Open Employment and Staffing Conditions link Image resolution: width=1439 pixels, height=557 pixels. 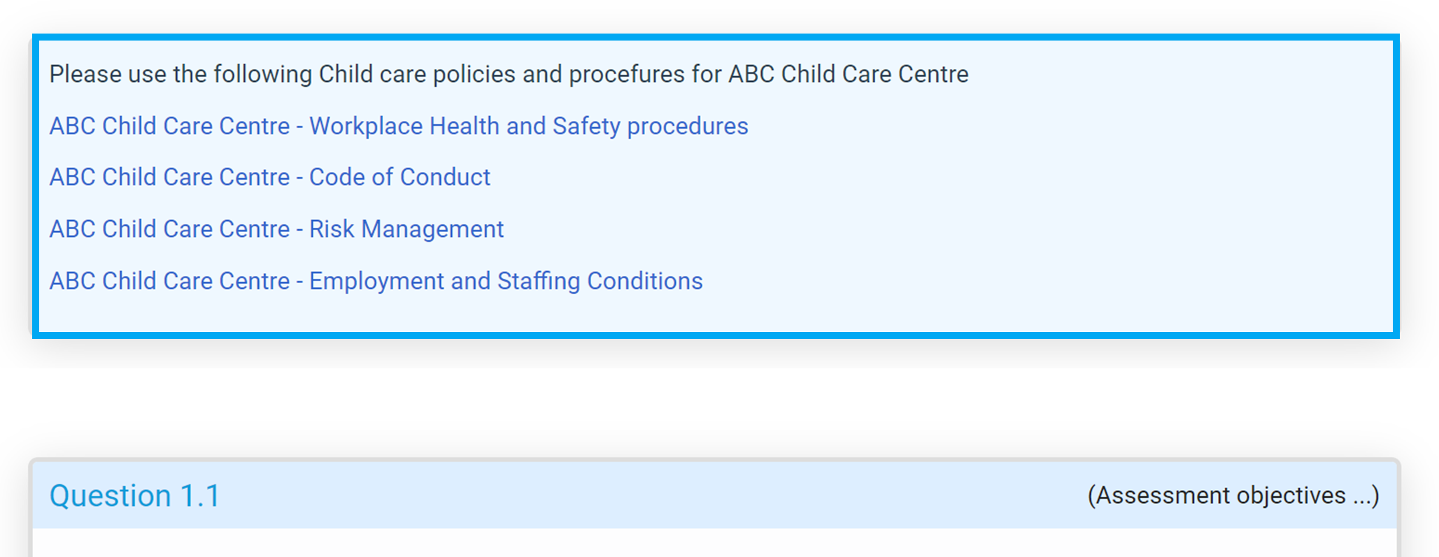click(376, 281)
